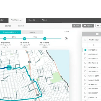This screenshot has width=101, height=101.
Task: Expand the Trip Planning dropdown chevron
Action: point(23,20)
